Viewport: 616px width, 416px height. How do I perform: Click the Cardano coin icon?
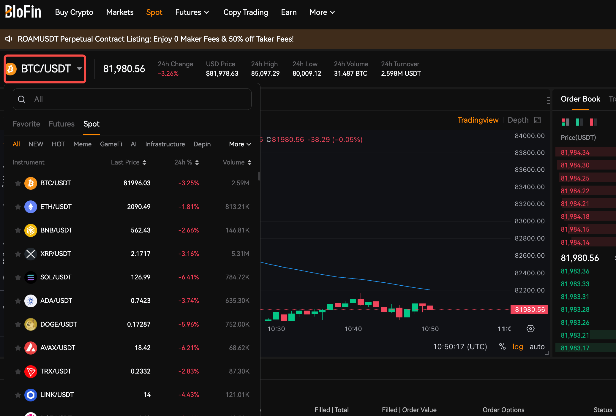(x=31, y=301)
